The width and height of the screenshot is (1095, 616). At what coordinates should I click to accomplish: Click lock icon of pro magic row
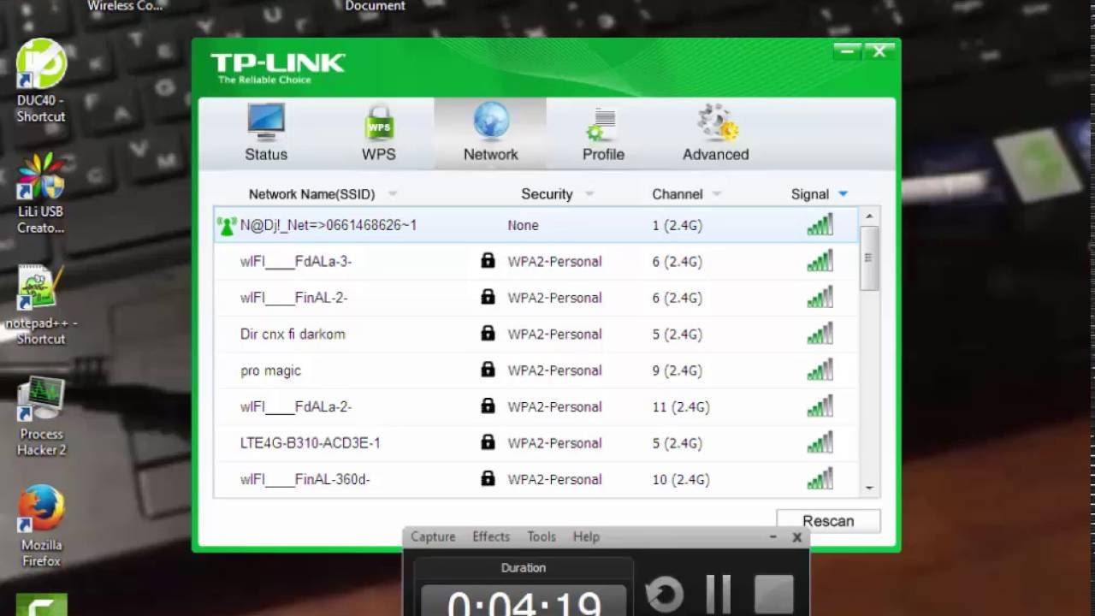(x=488, y=370)
